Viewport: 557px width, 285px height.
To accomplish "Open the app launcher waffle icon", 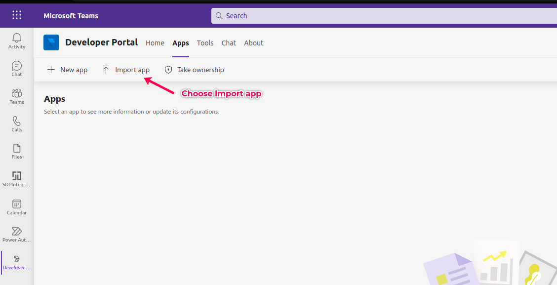I will pyautogui.click(x=17, y=15).
